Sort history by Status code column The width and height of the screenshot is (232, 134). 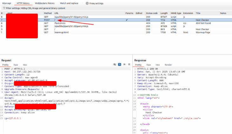point(151,13)
